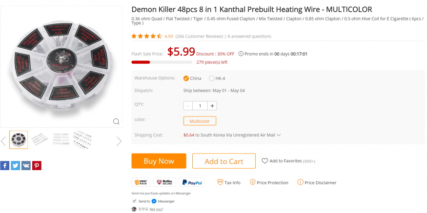Click the orange Buy Now button

(159, 161)
